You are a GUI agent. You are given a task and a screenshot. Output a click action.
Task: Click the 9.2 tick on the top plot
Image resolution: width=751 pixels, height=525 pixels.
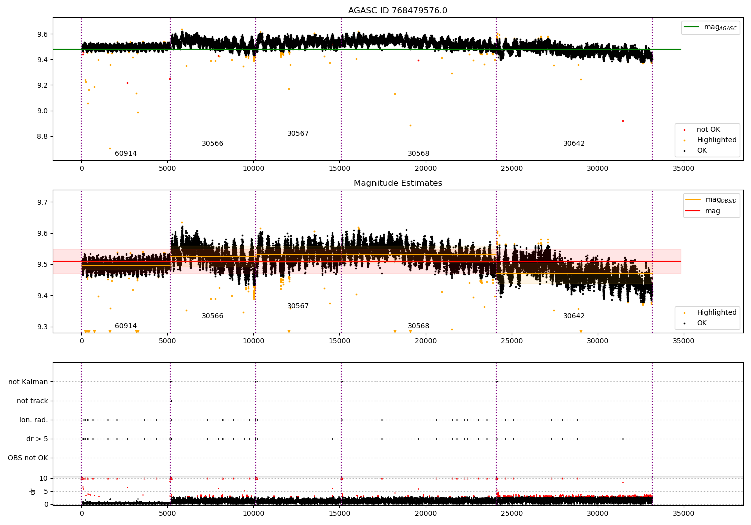point(43,85)
